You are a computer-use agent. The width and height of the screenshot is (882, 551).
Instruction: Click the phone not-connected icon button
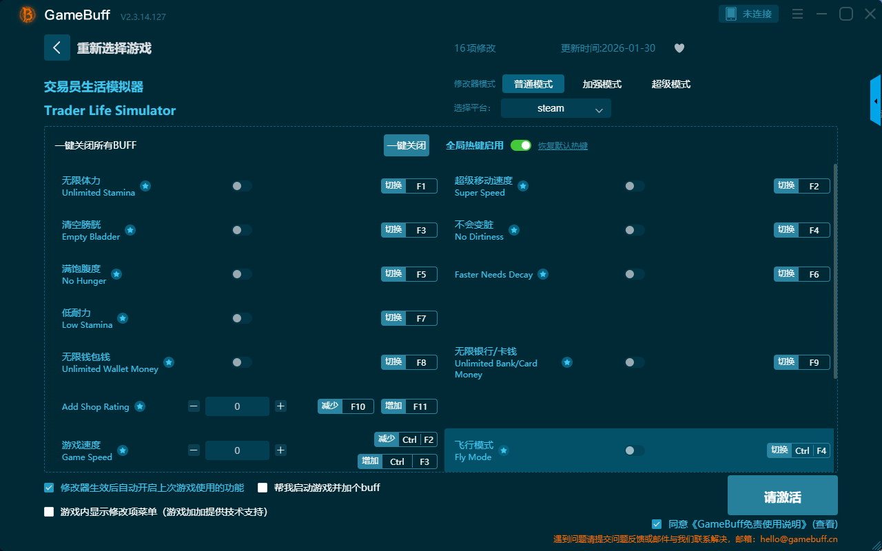749,14
